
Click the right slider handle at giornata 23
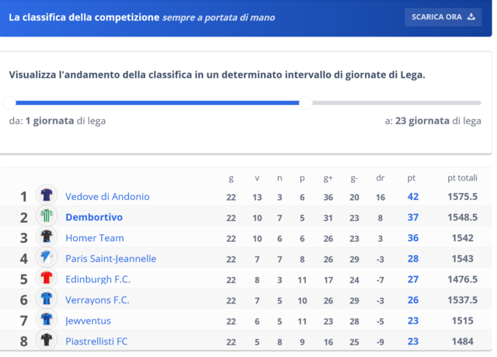(x=306, y=103)
